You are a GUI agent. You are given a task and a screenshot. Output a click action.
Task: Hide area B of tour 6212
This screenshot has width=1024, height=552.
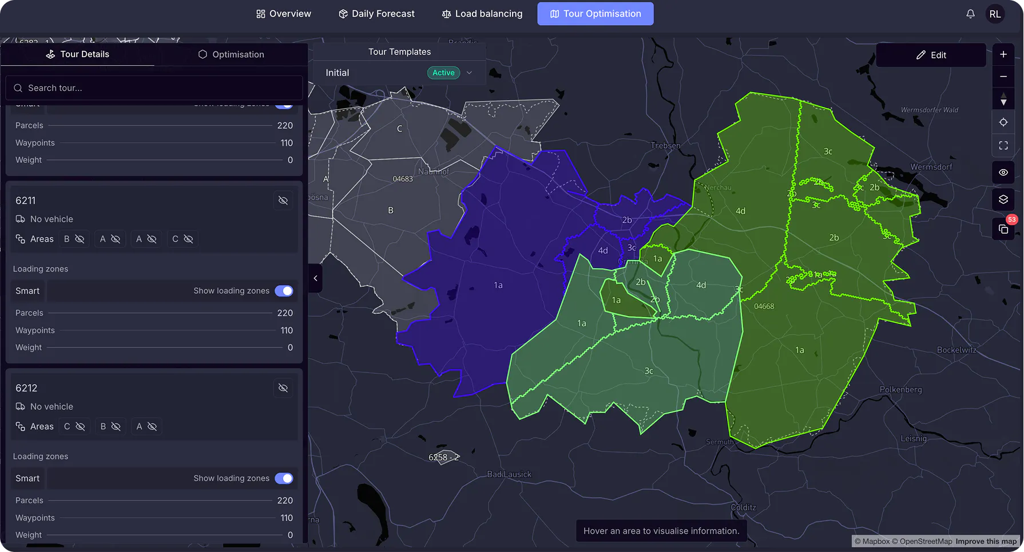click(116, 426)
